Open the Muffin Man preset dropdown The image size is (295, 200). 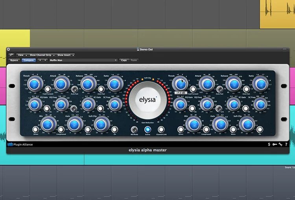[83, 60]
